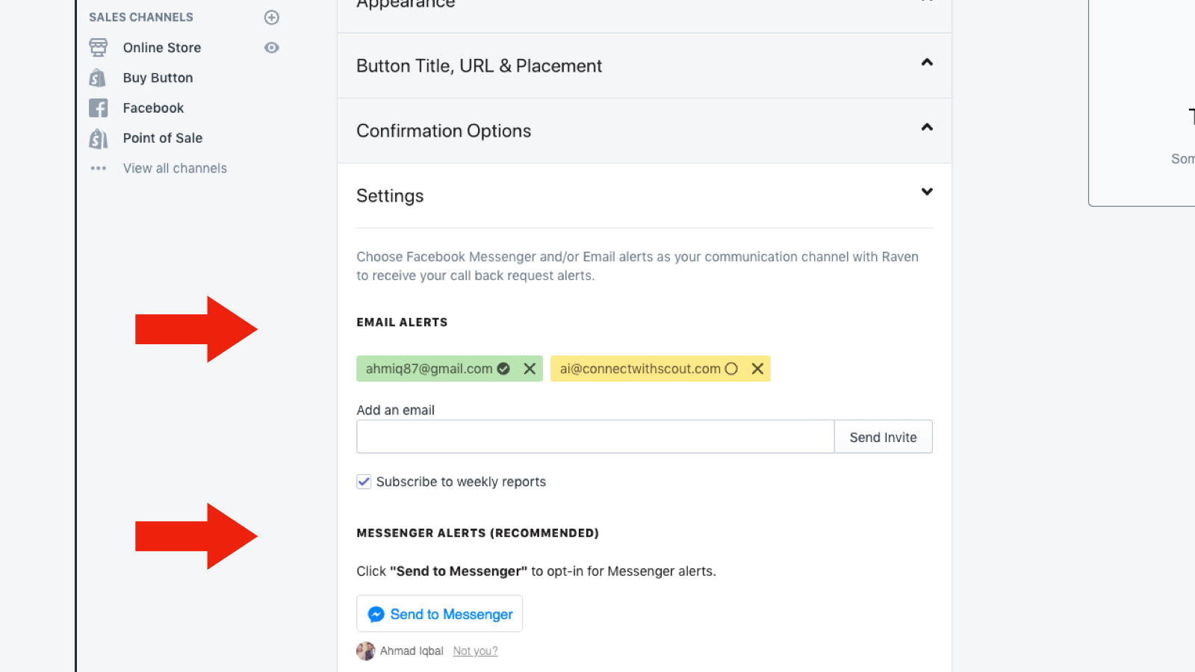The image size is (1195, 672).
Task: Add a new sales channel plus icon
Action: click(x=272, y=17)
